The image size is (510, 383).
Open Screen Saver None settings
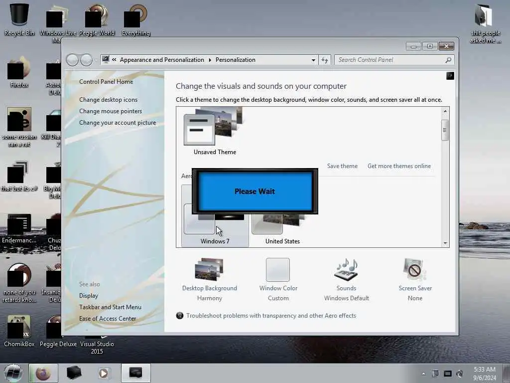click(x=415, y=279)
